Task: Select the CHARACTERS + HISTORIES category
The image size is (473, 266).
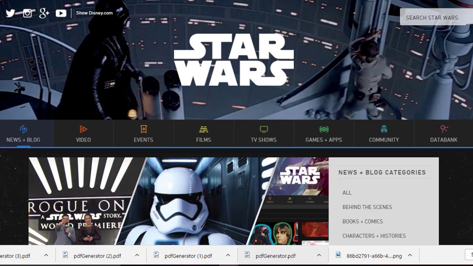Action: [374, 236]
